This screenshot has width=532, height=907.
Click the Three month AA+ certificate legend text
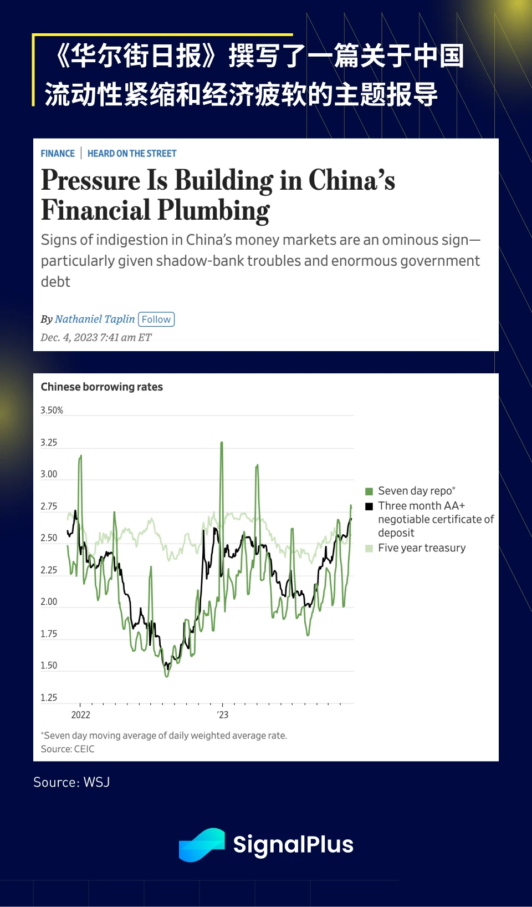click(436, 519)
